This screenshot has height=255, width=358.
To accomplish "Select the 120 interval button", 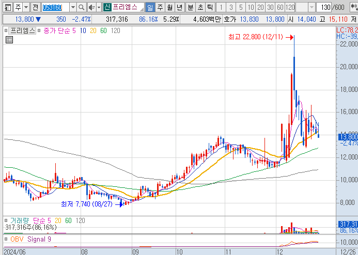I will tap(290, 8).
